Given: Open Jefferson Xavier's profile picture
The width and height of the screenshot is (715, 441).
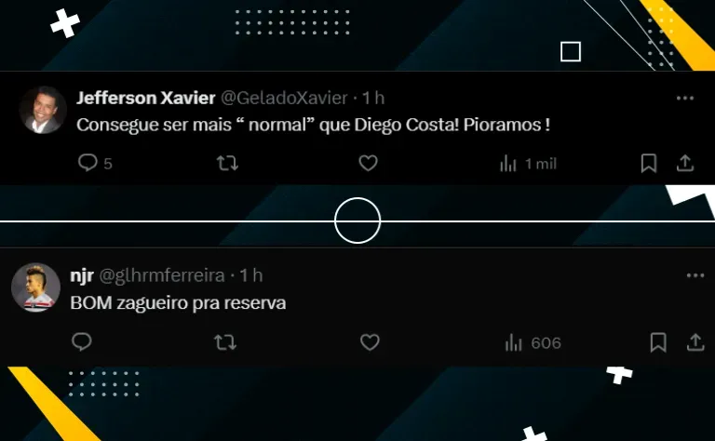Looking at the screenshot, I should 44,110.
